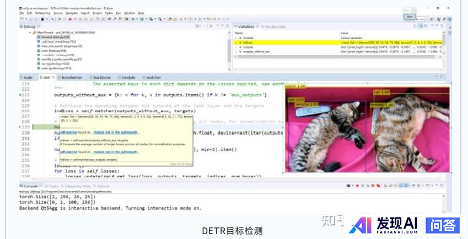This screenshot has width=468, height=239.
Task: Click the red Terminate icon in Console toolbar
Action: [x=357, y=186]
